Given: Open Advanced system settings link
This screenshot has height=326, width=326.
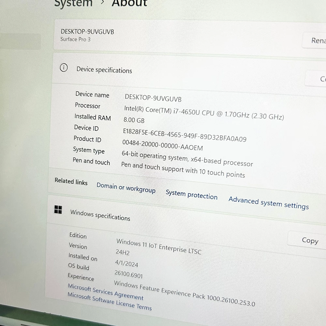Looking at the screenshot, I should pyautogui.click(x=269, y=203).
